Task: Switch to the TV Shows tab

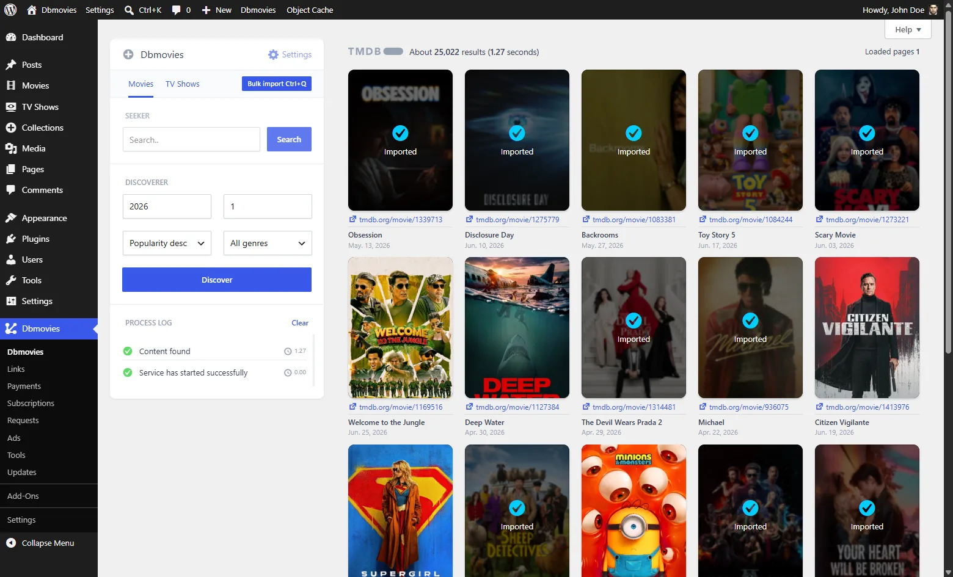Action: point(183,84)
